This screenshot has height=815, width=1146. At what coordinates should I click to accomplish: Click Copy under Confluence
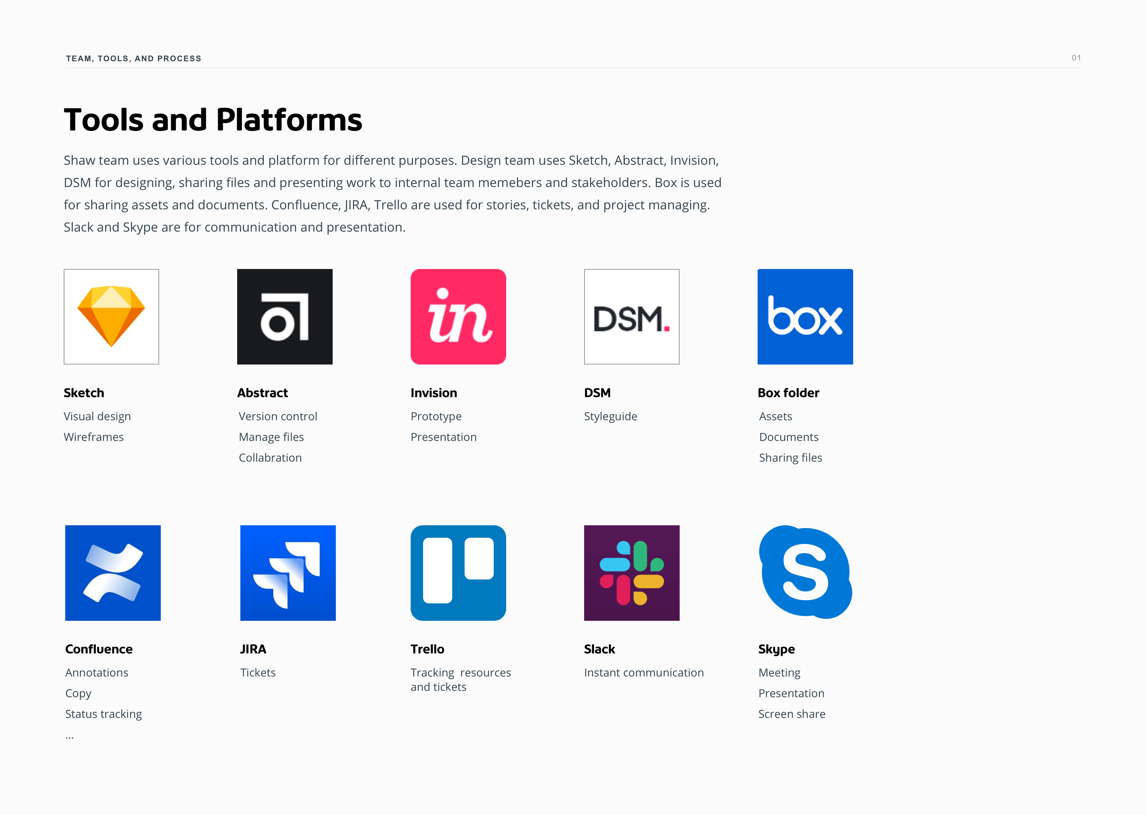coord(78,694)
